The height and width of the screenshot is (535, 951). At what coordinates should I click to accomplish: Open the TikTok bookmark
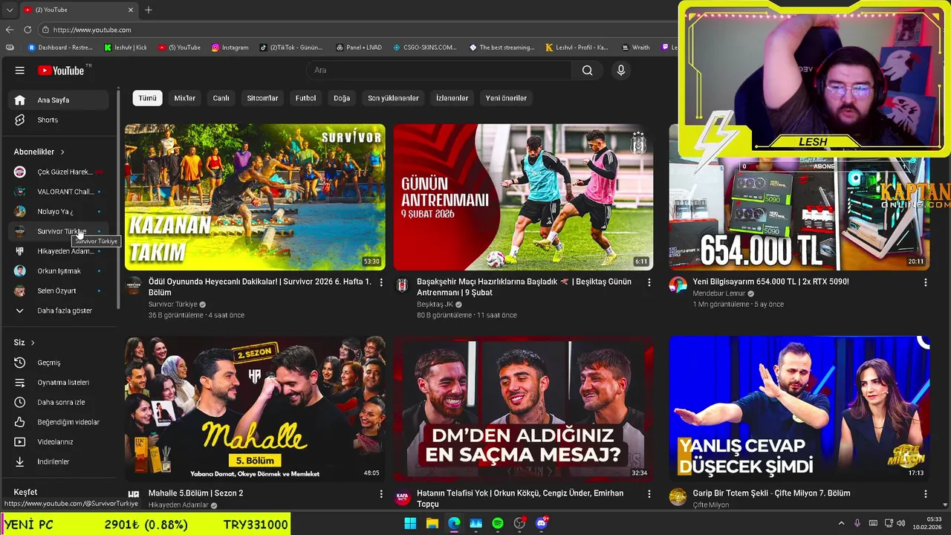[x=291, y=48]
